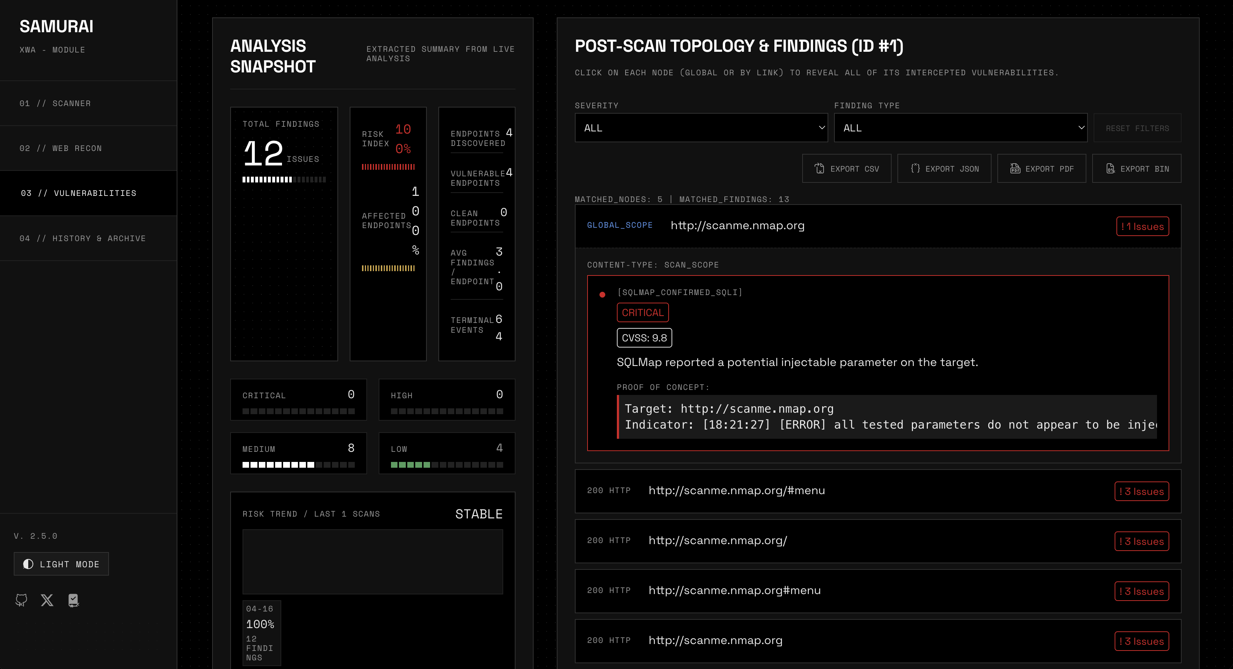Screen dimensions: 1233x669
Task: Click the STABLE risk trend status
Action: click(479, 514)
